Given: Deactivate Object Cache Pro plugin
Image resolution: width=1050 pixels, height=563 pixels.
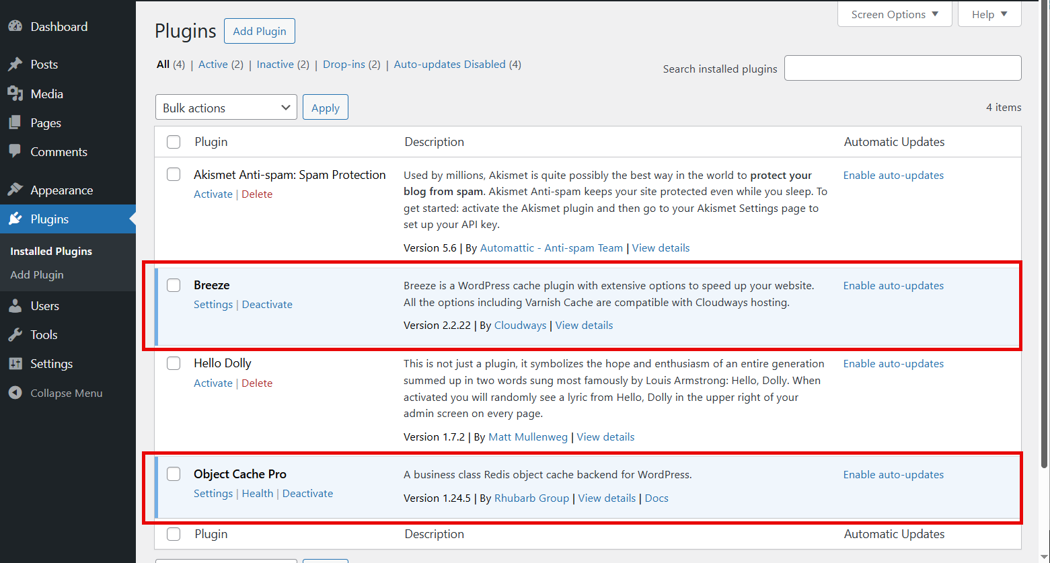Looking at the screenshot, I should 307,494.
